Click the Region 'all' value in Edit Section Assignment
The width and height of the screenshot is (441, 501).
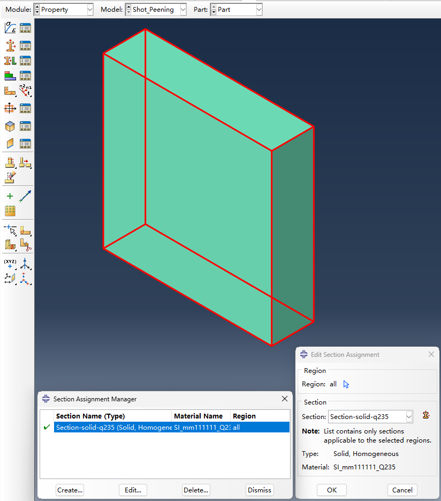333,384
